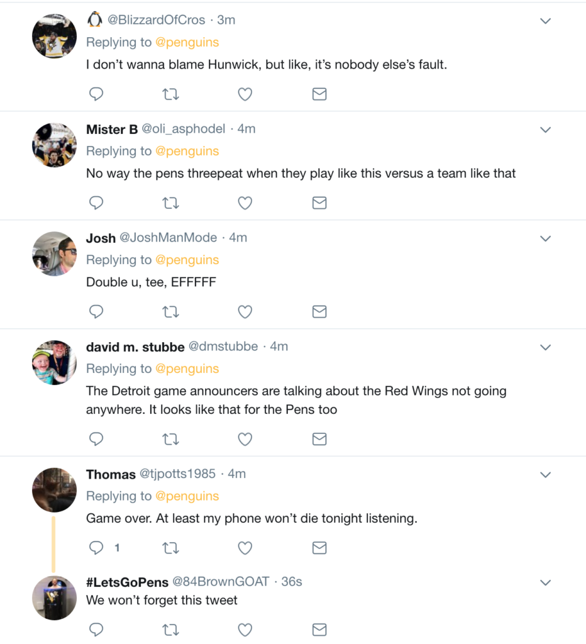The width and height of the screenshot is (586, 644).
Task: Open more options on BlizzardOfCros's tweet
Action: (546, 21)
